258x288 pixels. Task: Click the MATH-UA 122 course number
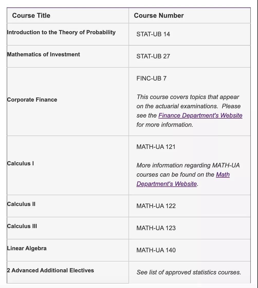tap(156, 206)
